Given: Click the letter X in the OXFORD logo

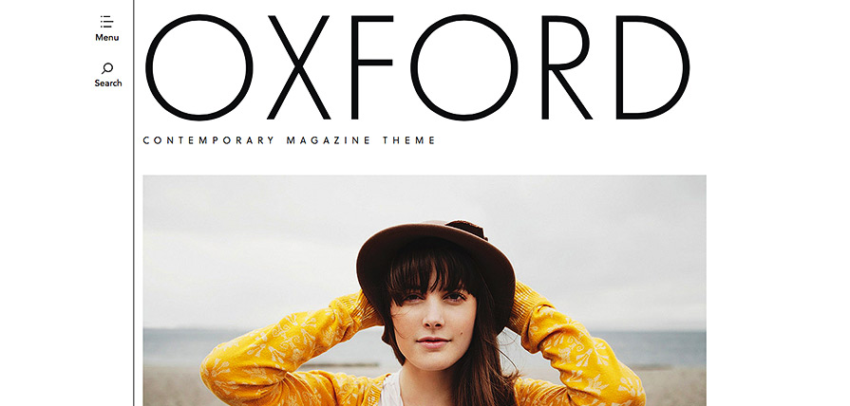Looking at the screenshot, I should [x=299, y=67].
